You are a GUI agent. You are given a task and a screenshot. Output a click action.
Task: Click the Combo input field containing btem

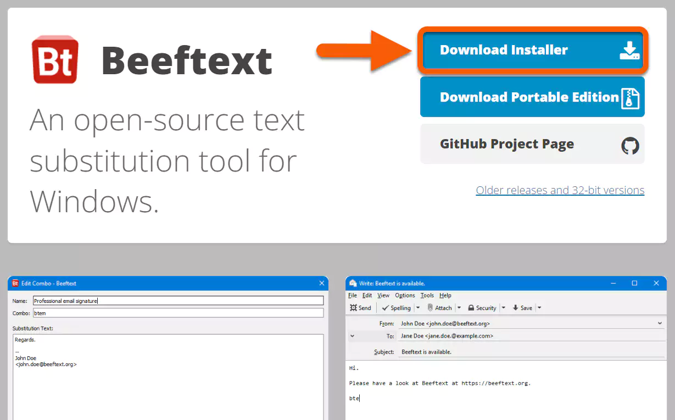(178, 313)
